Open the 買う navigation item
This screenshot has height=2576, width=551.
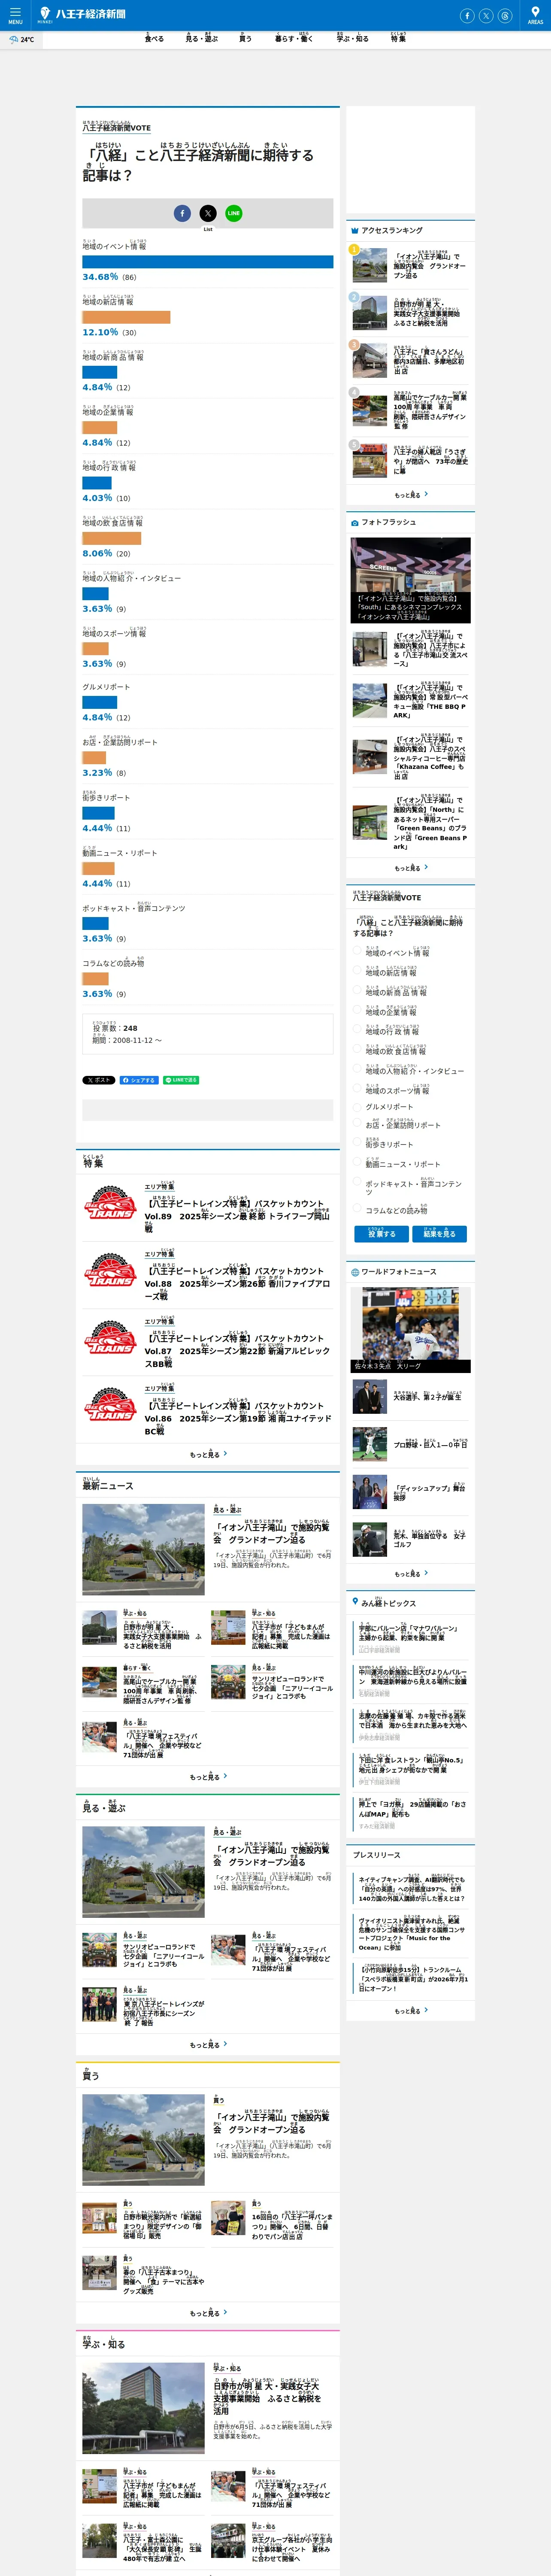245,39
